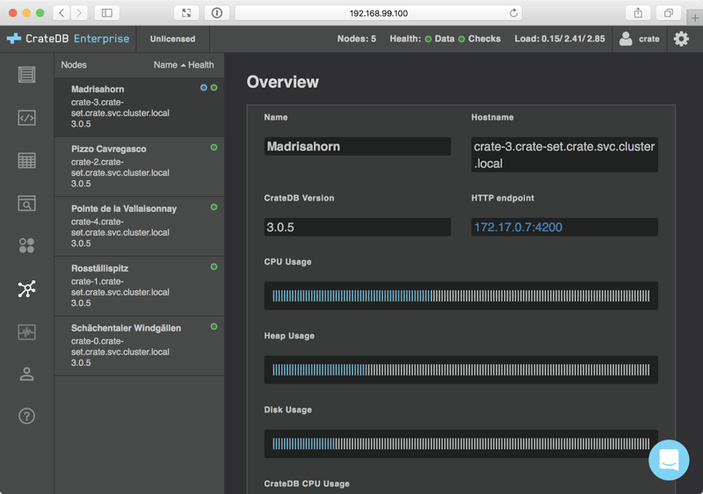The image size is (703, 494).
Task: Toggle Safari sidebar view
Action: (x=106, y=13)
